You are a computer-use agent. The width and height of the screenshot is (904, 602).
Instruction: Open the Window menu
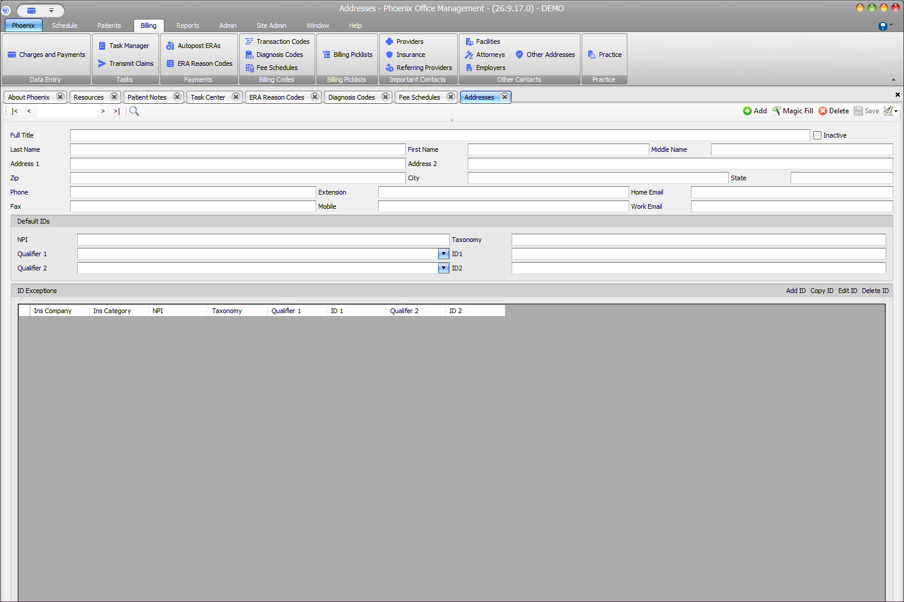point(318,26)
